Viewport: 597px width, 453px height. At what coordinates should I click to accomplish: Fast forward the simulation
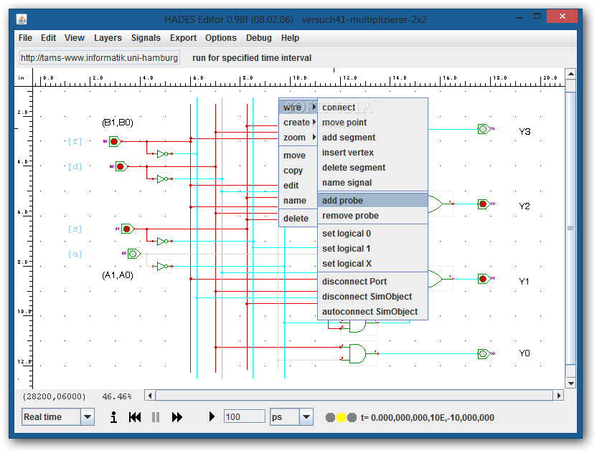click(177, 417)
